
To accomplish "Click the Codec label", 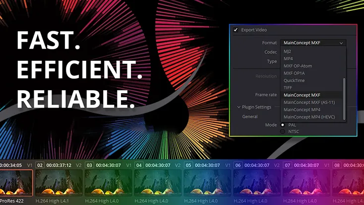I will (x=270, y=52).
